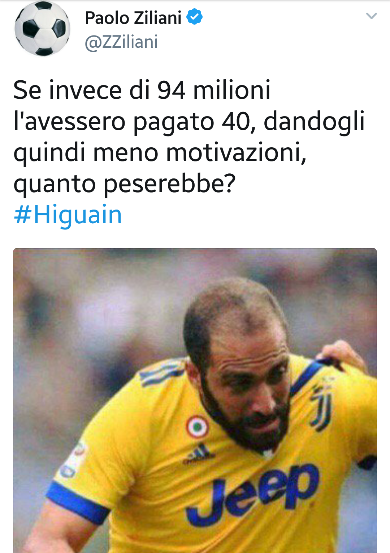Click the line 'l'avessero pagato 40, dandogli'
Viewport: 390px width, 553px height.
[x=189, y=121]
